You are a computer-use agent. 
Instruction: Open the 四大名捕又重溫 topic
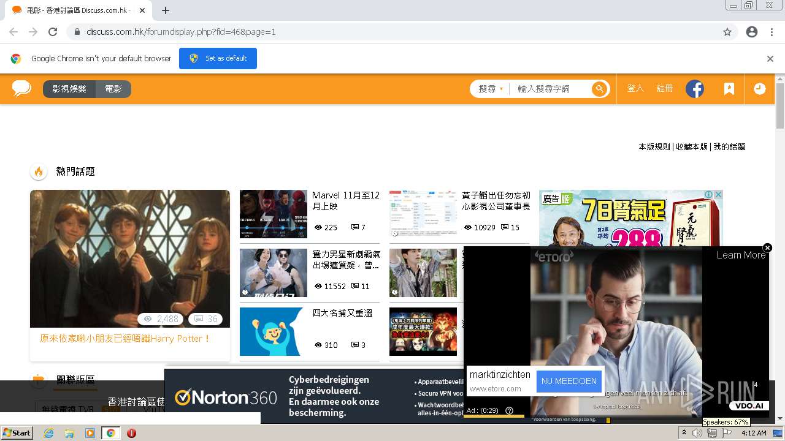point(342,313)
